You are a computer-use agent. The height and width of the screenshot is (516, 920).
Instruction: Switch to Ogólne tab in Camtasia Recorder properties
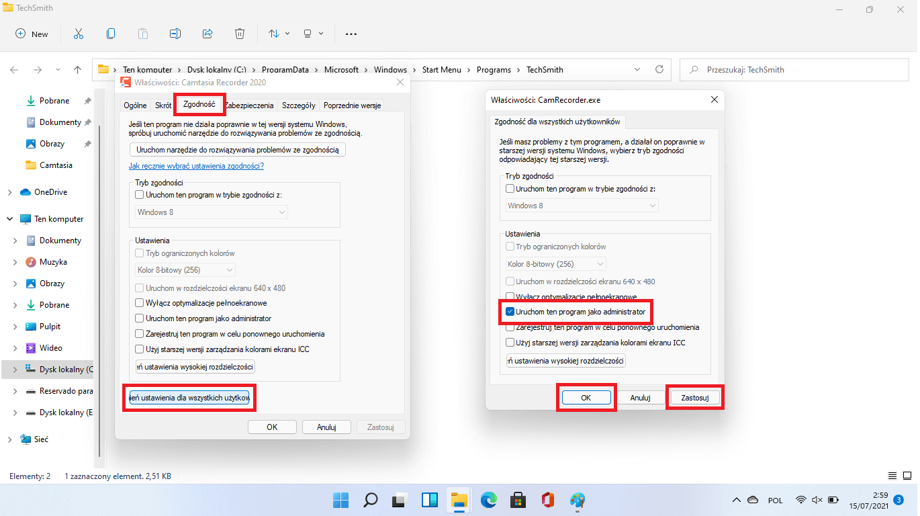pos(135,105)
